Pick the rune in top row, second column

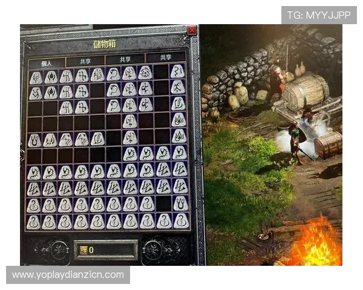(51, 77)
